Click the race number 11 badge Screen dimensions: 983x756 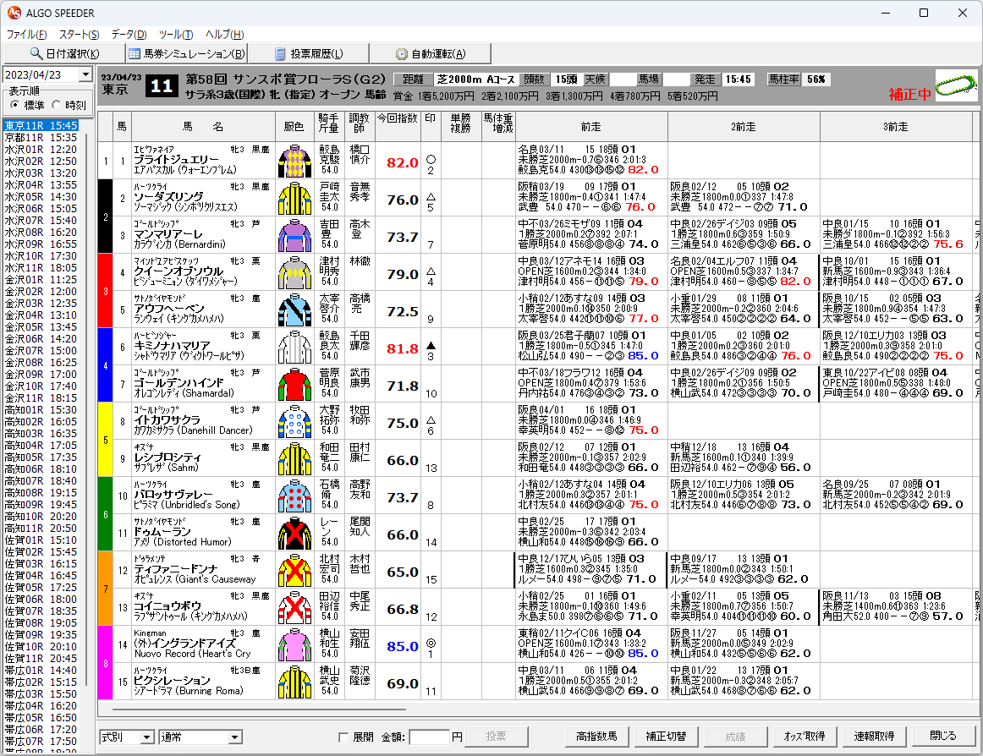tap(162, 86)
